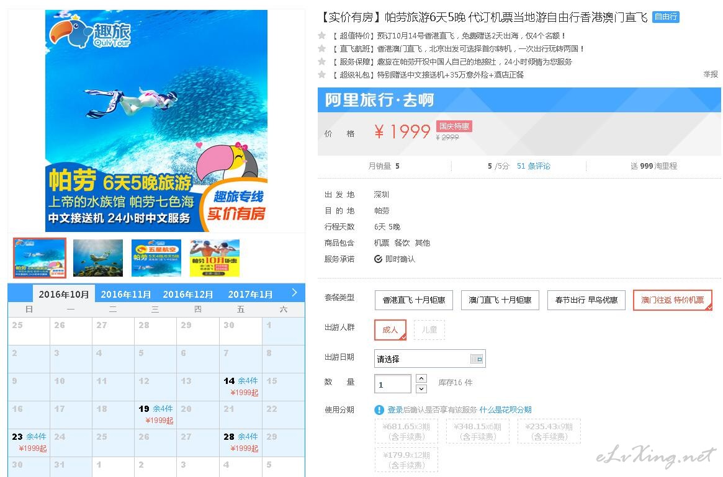This screenshot has height=477, width=723.
Task: Switch calendar to 2016年11月 tab
Action: coord(126,295)
